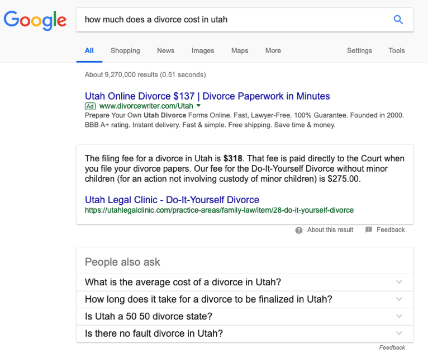This screenshot has width=428, height=357.
Task: Open 'Utah Online Divorce $137' ad link
Action: [207, 96]
